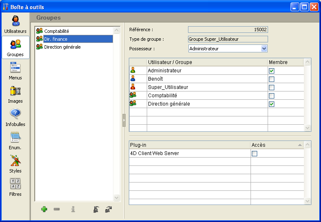Image resolution: width=321 pixels, height=222 pixels.
Task: Tick the Comptabilité member checkbox
Action: click(x=271, y=96)
